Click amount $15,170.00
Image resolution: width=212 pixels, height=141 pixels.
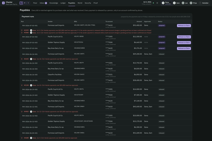point(137,121)
